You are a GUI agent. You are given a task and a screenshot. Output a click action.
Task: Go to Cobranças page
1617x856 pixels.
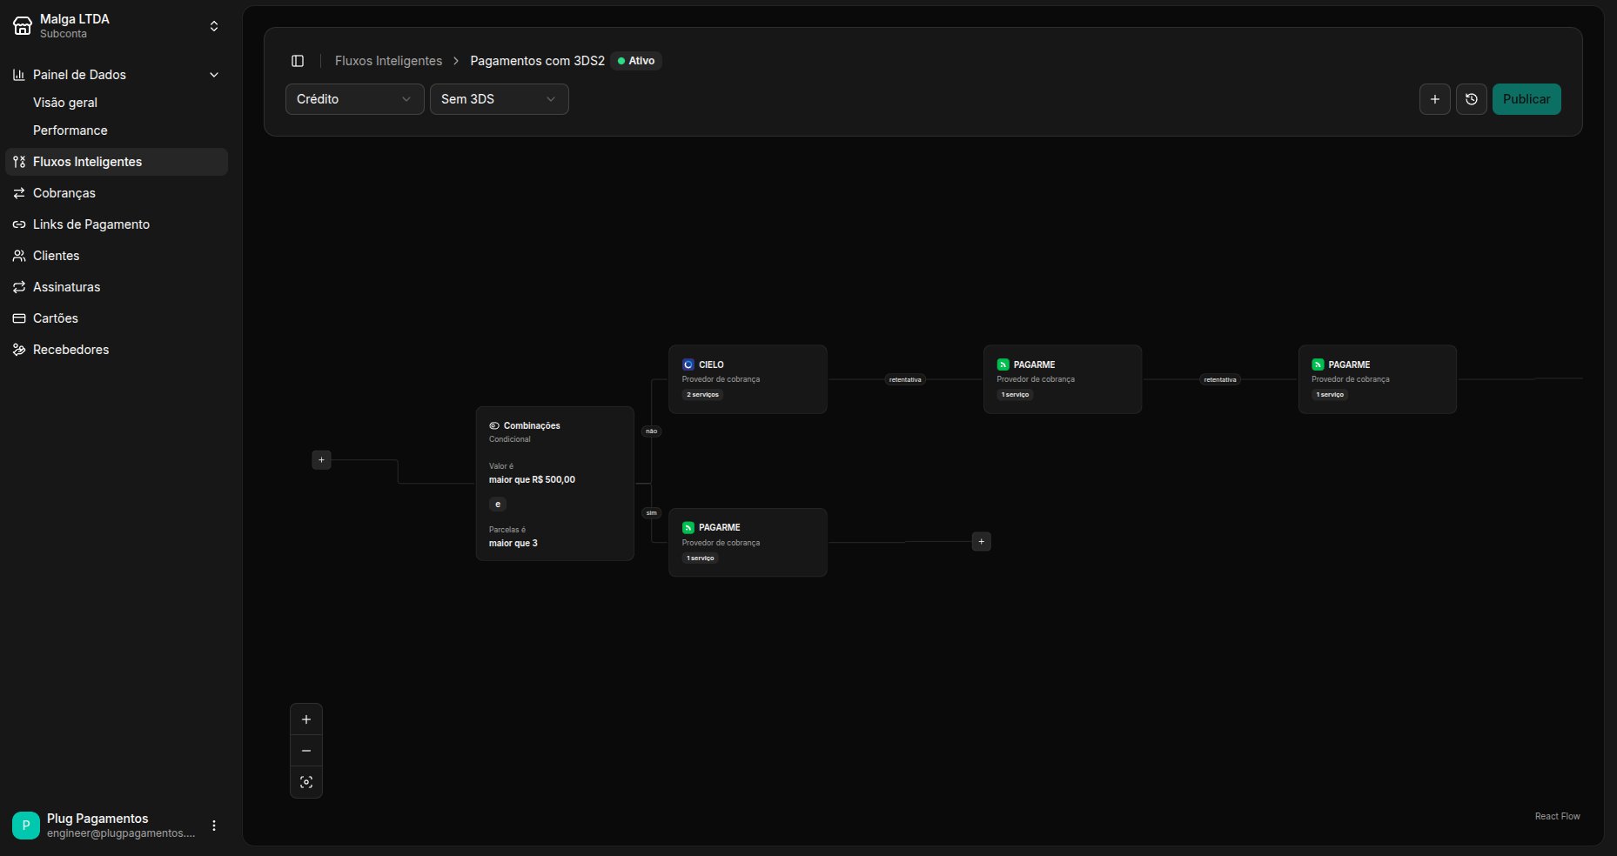click(117, 193)
